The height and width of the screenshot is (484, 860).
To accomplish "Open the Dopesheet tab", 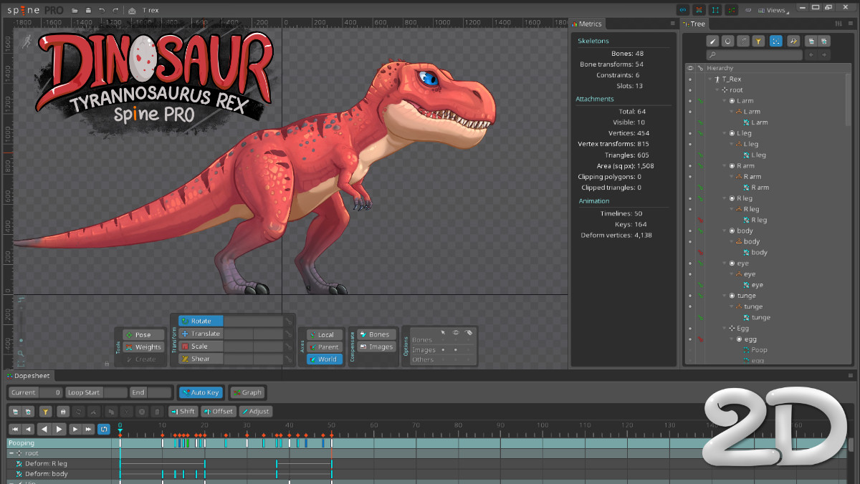I will (30, 375).
